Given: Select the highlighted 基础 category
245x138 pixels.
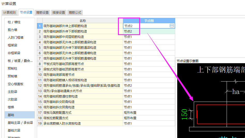Looking at the screenshot, I should click(x=19, y=115).
